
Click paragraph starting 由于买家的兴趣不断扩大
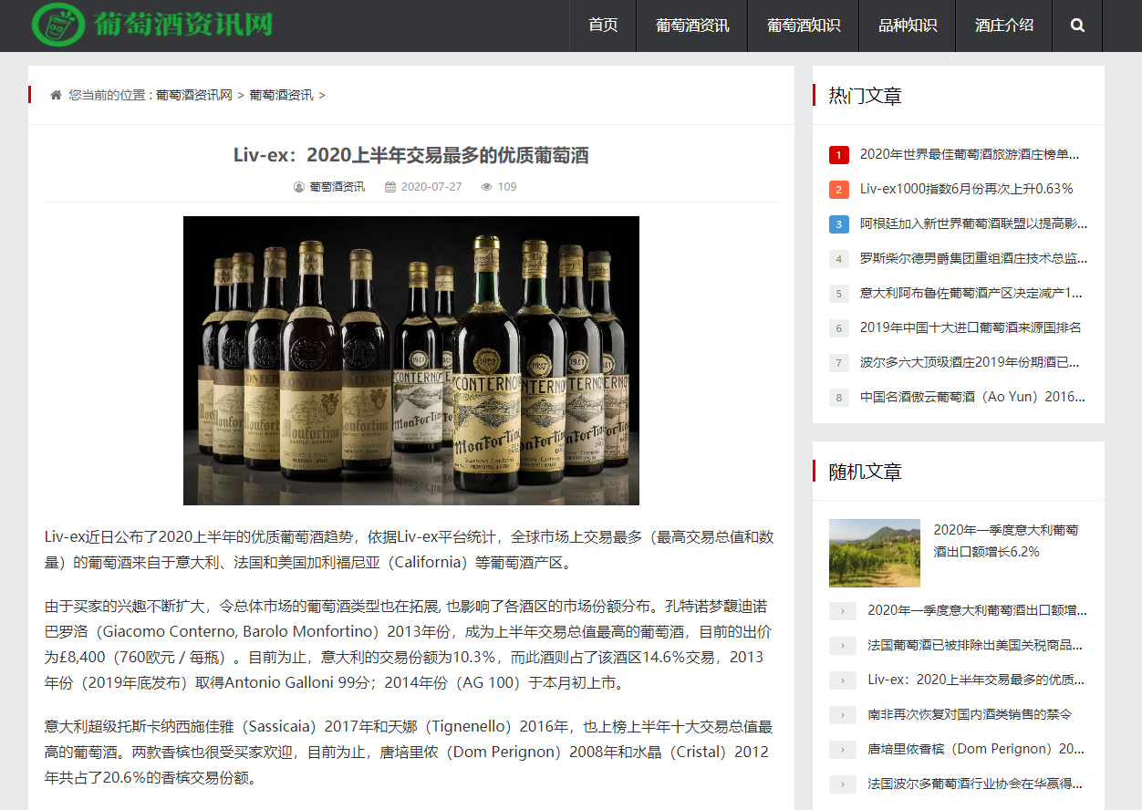point(410,645)
